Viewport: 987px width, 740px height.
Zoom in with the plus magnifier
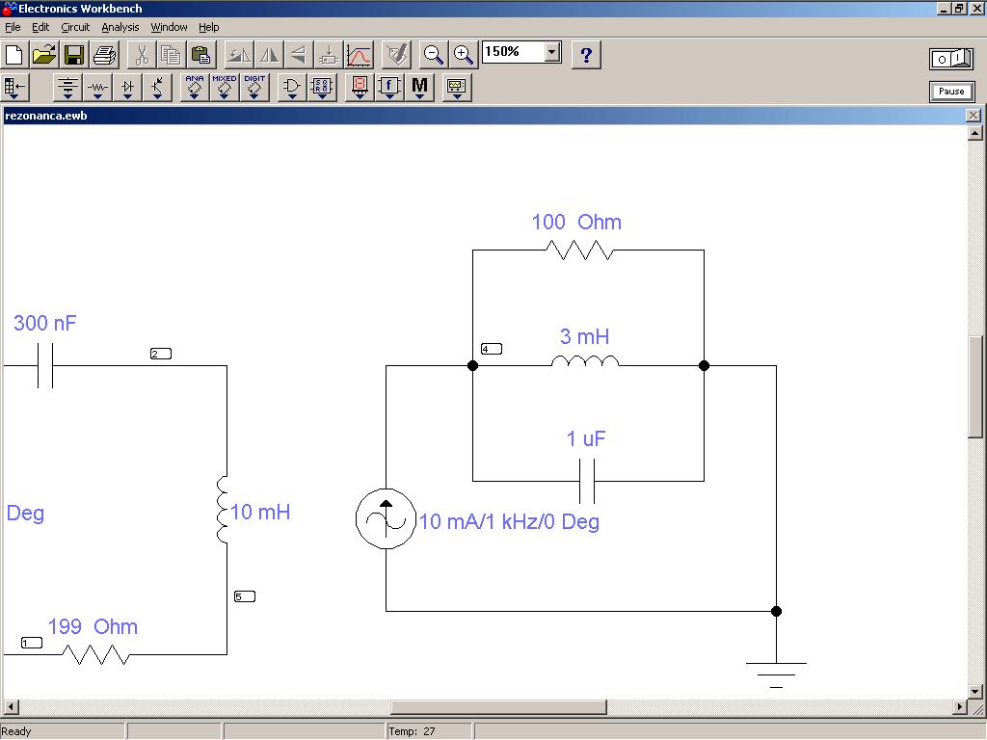tap(464, 55)
